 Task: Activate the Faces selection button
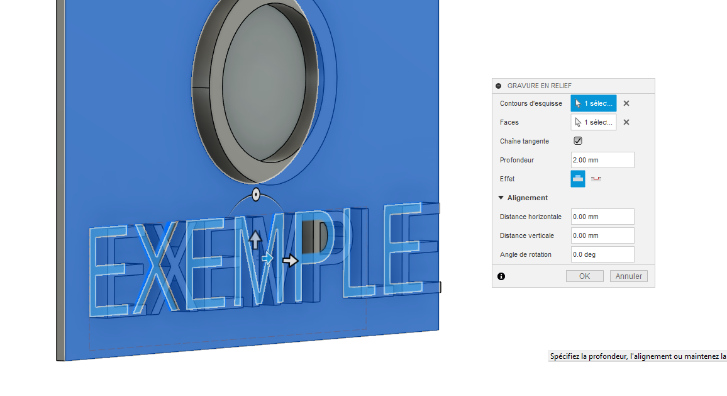[x=594, y=122]
